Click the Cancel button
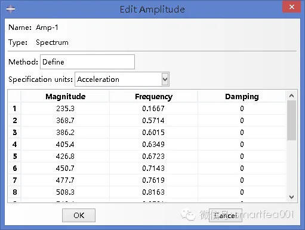305x230 pixels. [226, 215]
